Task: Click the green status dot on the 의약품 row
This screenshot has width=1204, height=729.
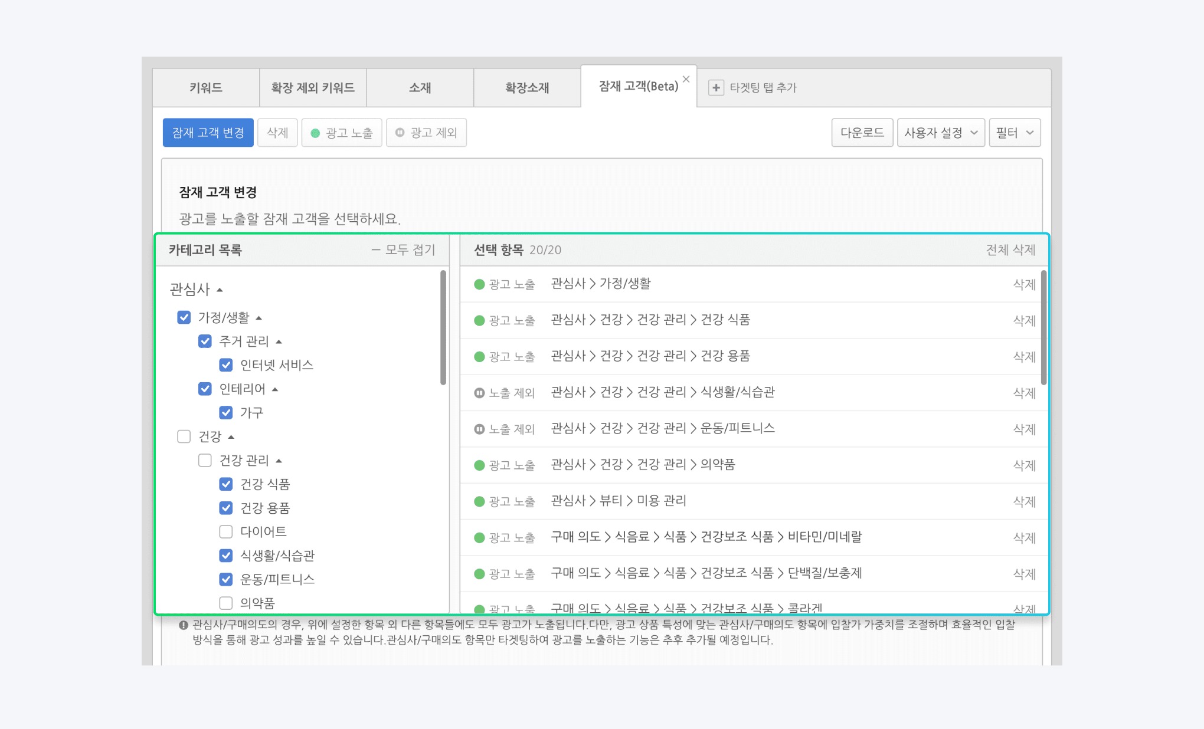Action: pos(479,465)
